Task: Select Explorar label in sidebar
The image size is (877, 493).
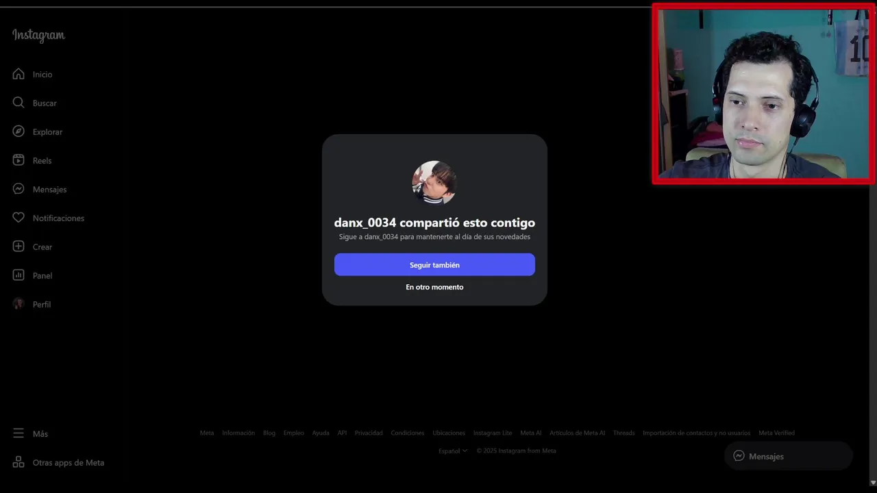Action: point(47,132)
